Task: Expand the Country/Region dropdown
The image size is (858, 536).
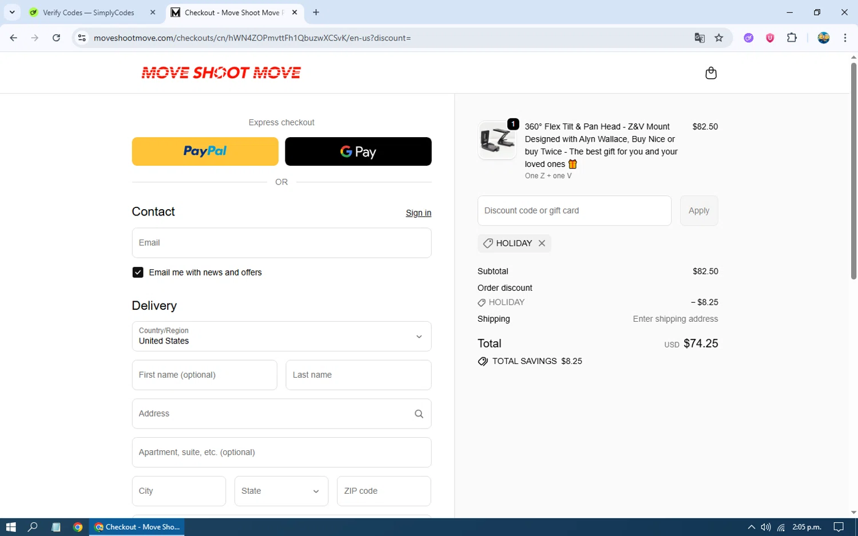Action: [x=281, y=337]
